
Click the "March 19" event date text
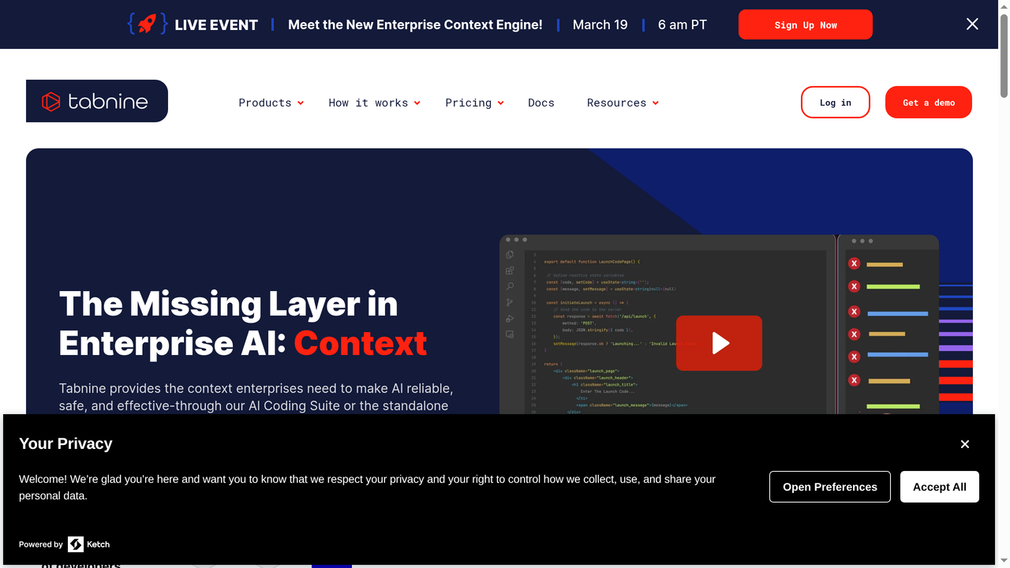click(600, 24)
